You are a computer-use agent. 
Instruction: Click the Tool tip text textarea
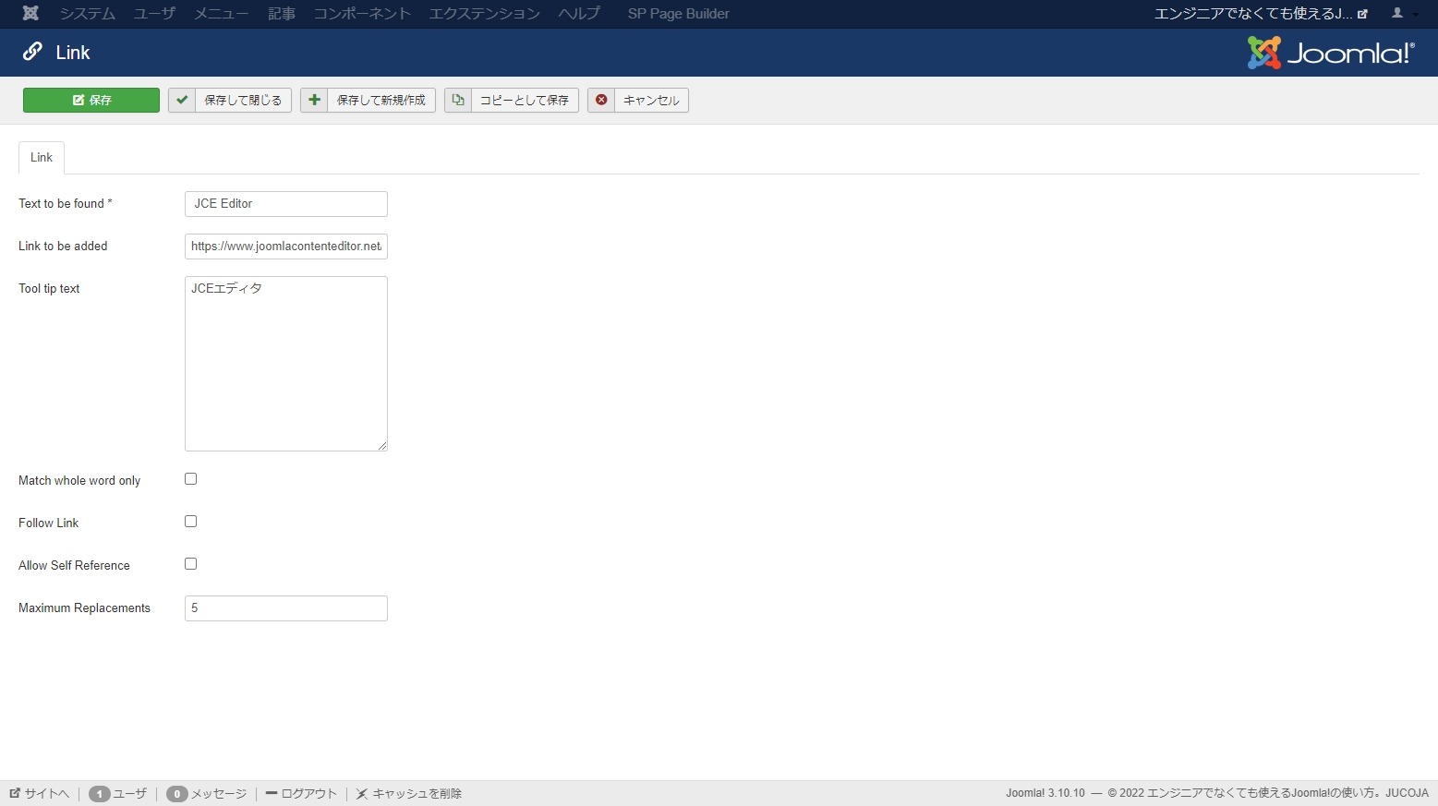click(286, 364)
